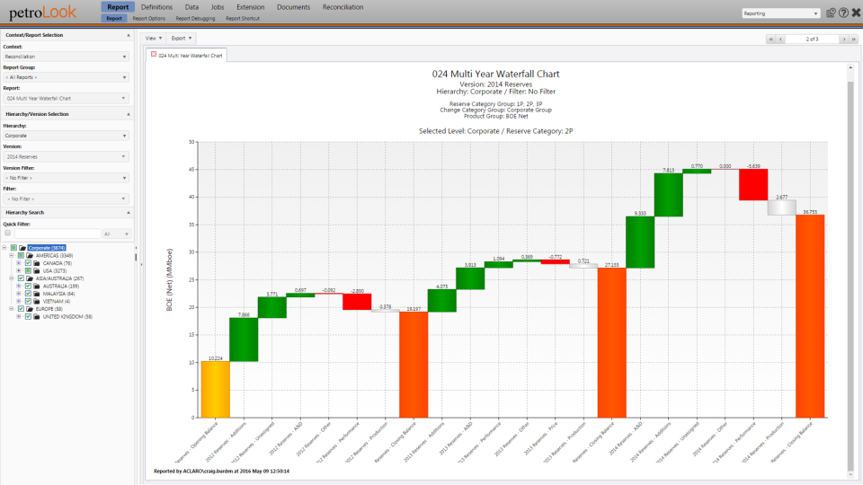Open the Report Group dropdown
863x485 pixels.
[66, 77]
